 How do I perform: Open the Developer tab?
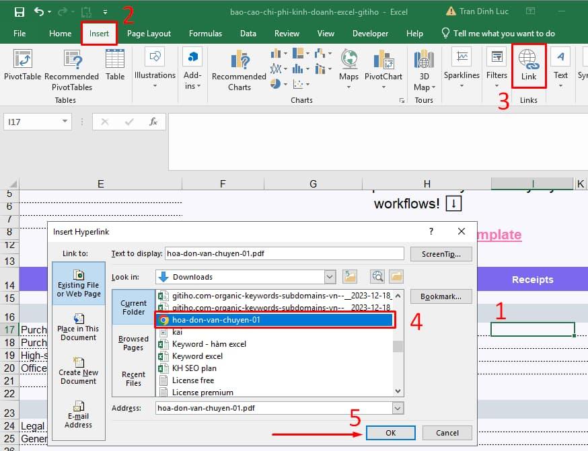(x=370, y=33)
